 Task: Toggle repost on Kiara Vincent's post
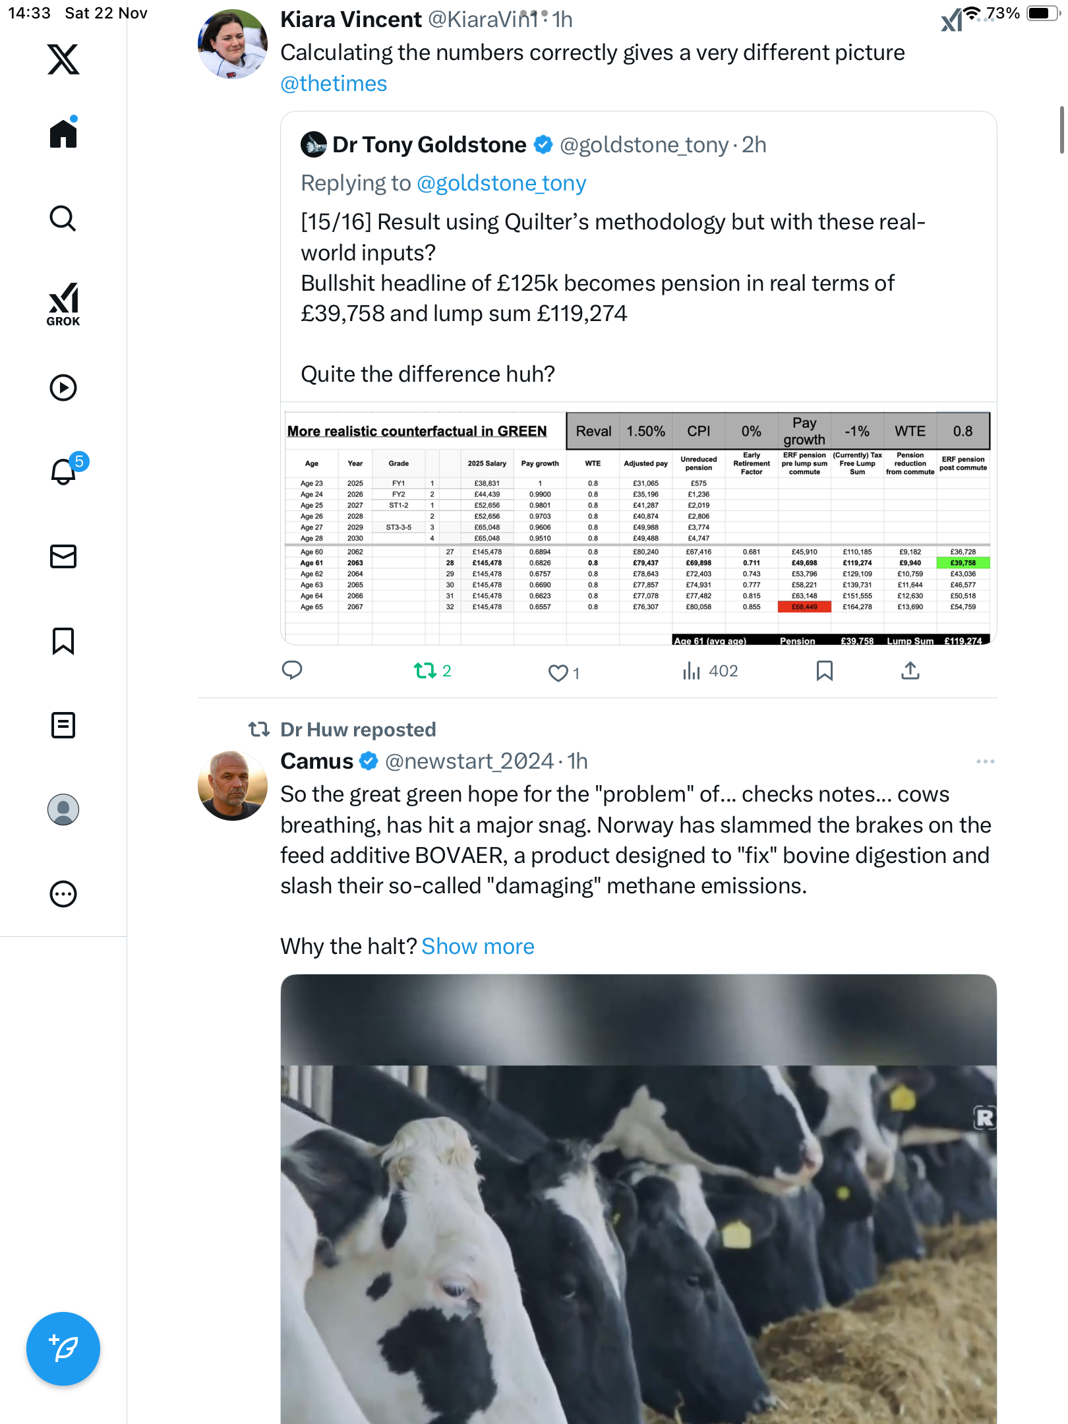[425, 671]
